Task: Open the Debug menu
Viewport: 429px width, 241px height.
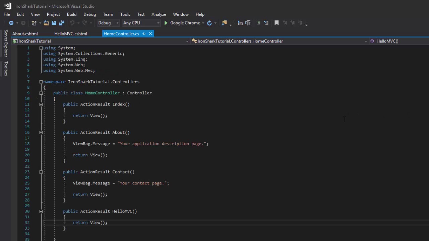Action: point(89,14)
